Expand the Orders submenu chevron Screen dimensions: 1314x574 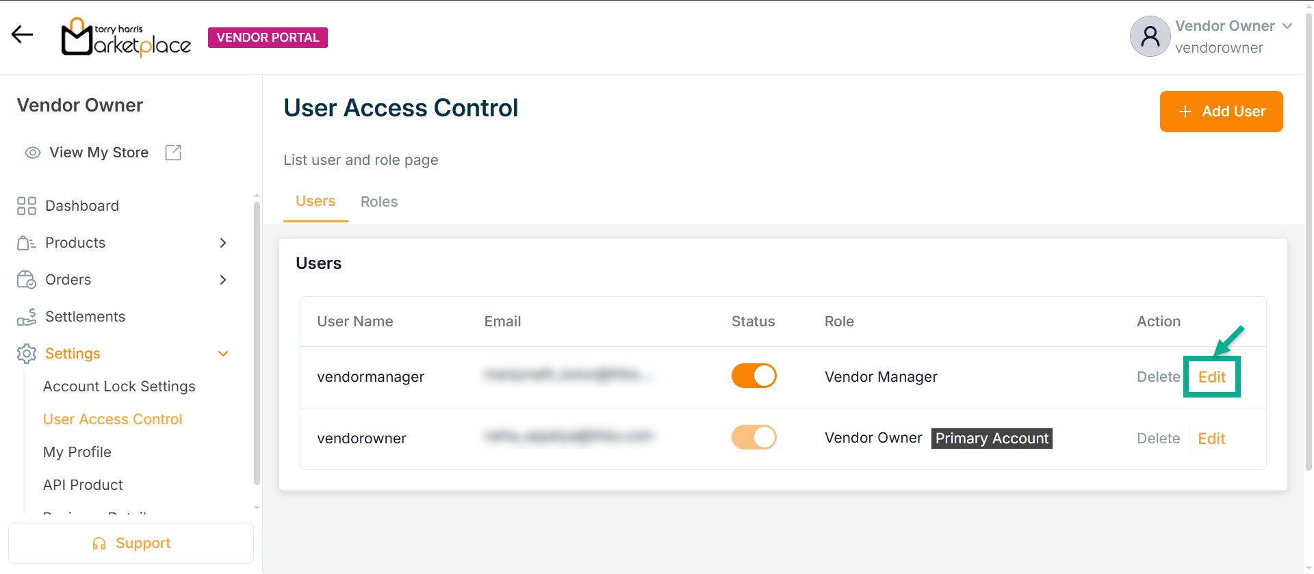click(223, 280)
